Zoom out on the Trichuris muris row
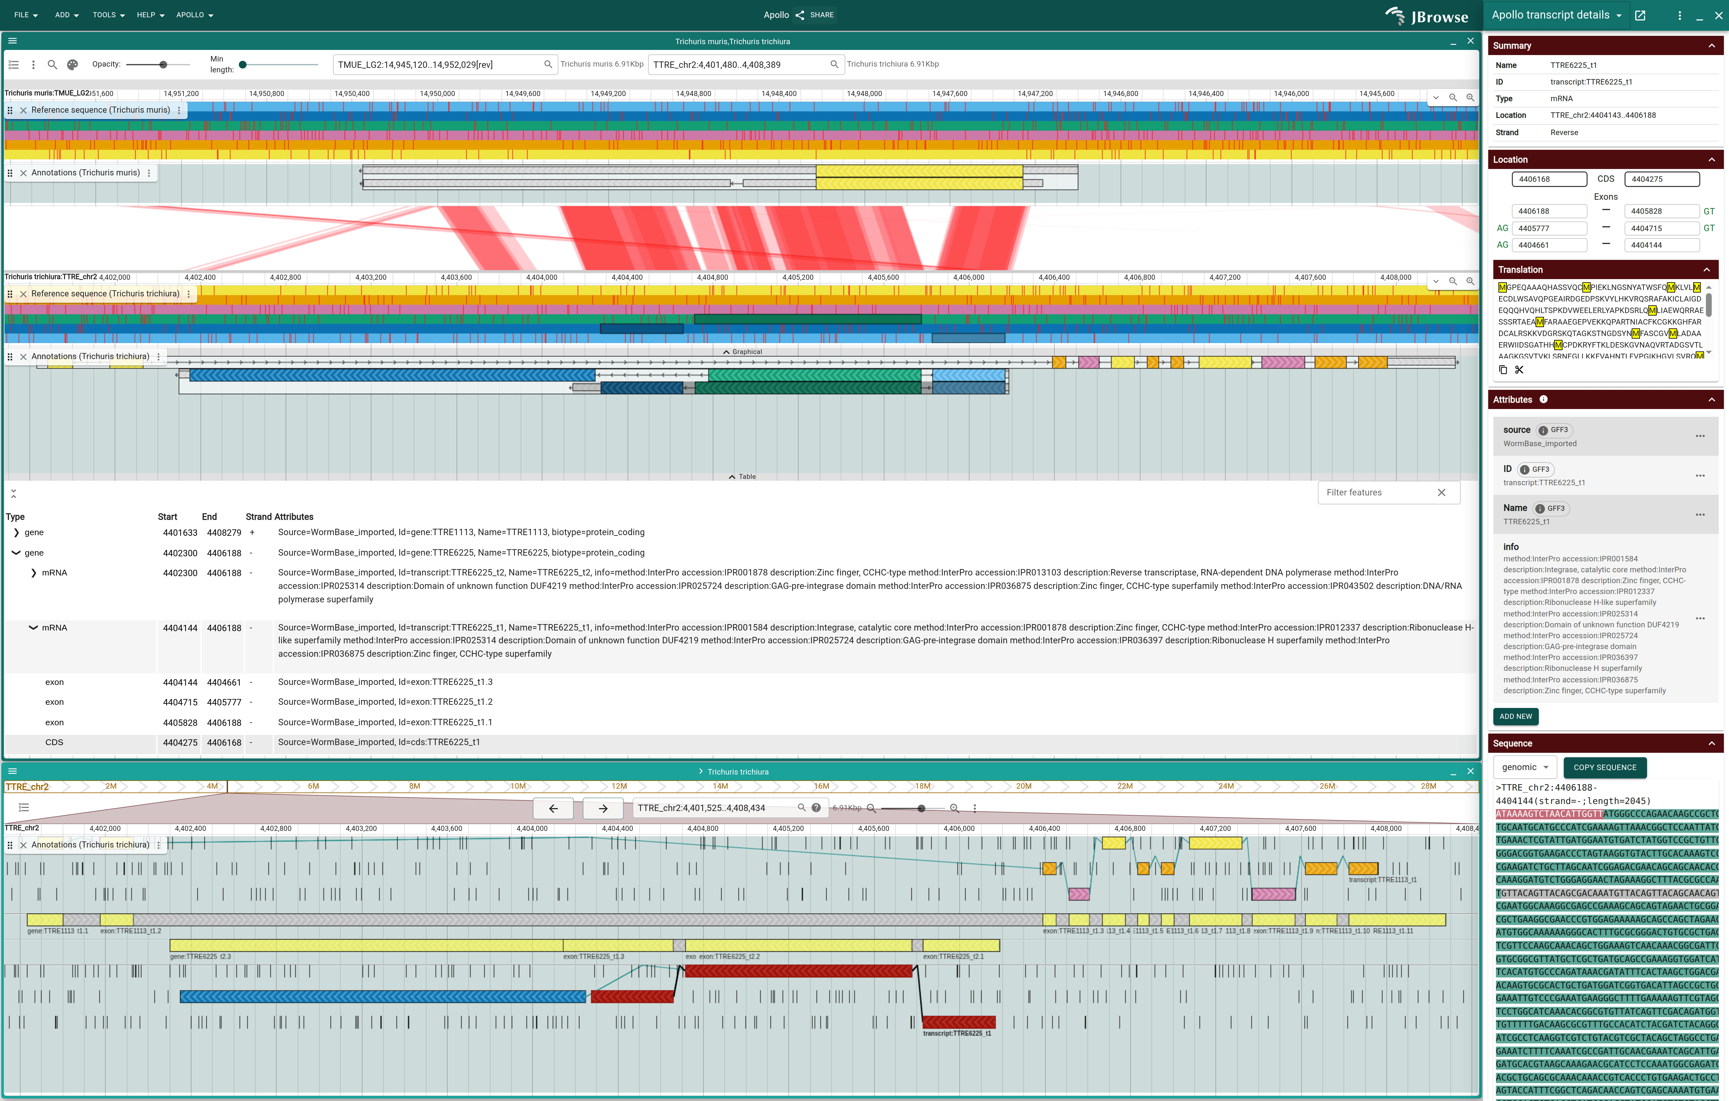 click(1453, 98)
